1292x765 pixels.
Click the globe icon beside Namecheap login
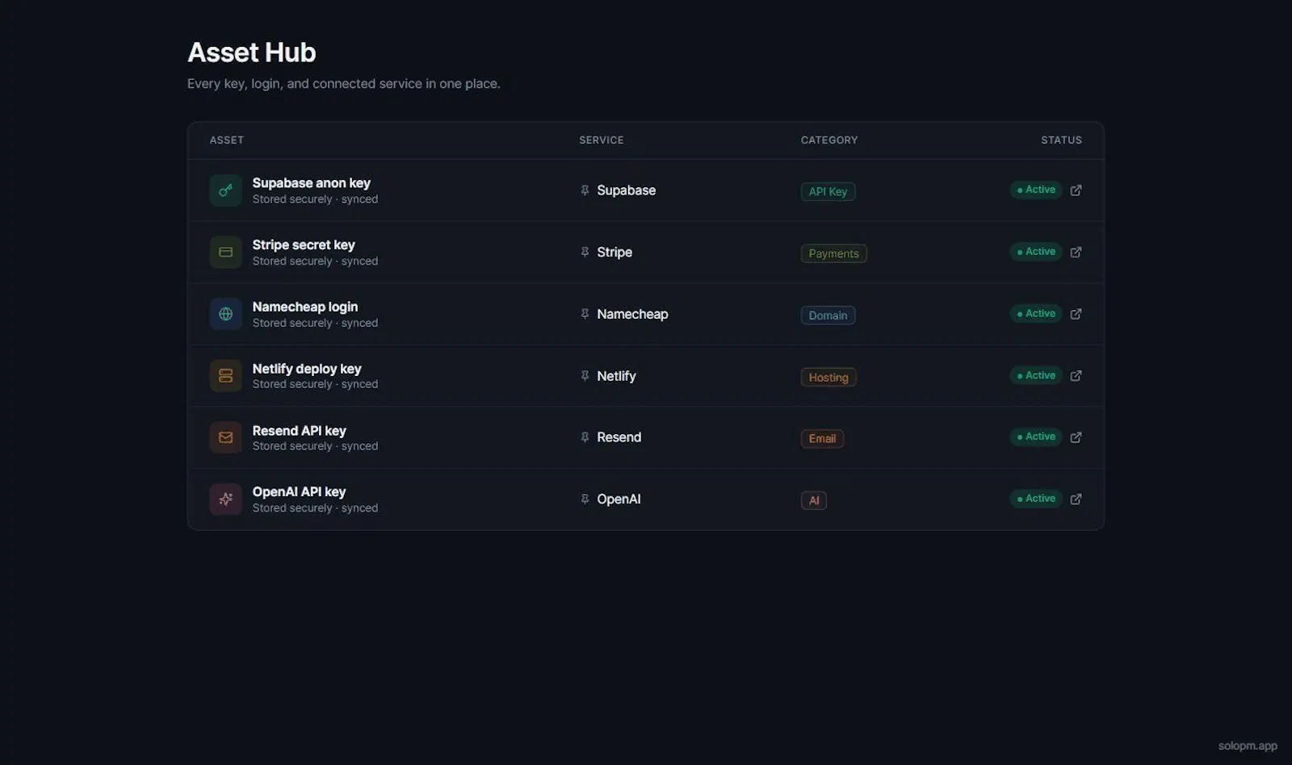[225, 314]
